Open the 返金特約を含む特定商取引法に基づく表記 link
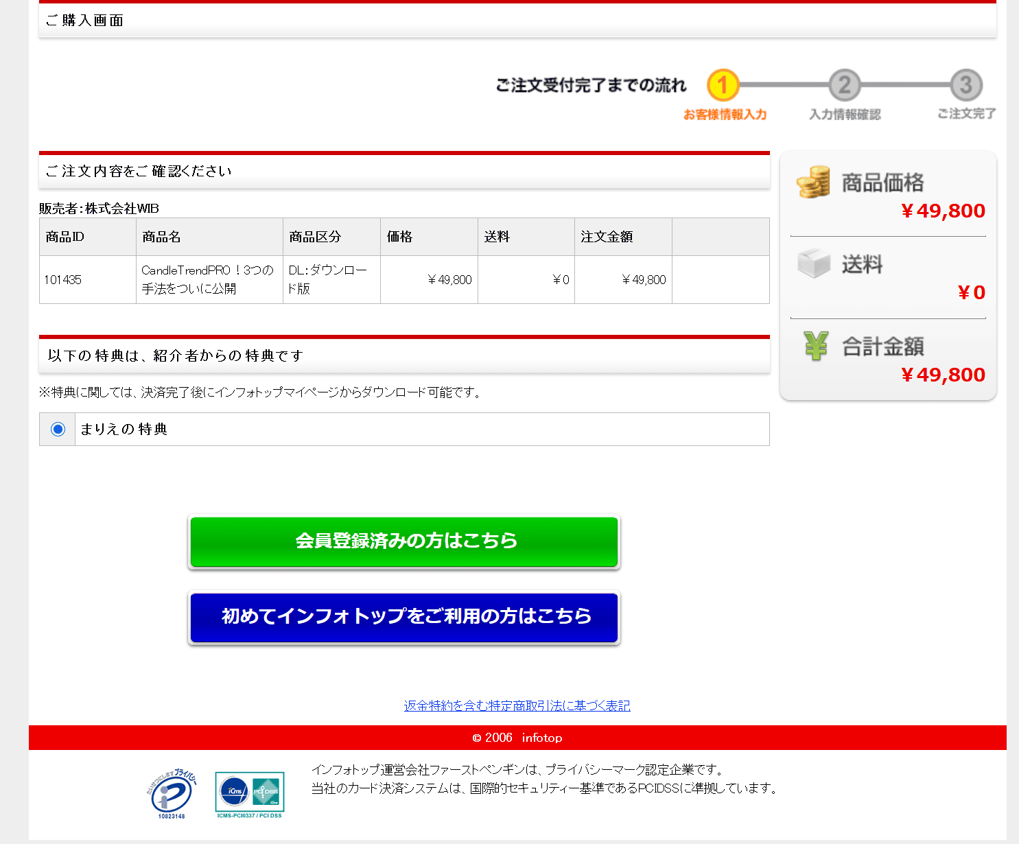Viewport: 1019px width, 844px height. (517, 705)
